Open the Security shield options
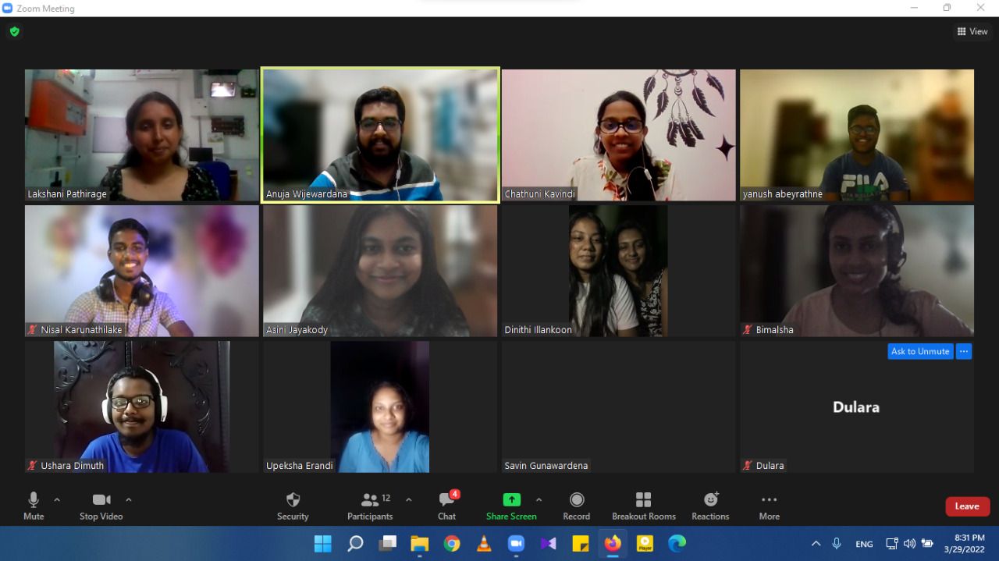Image resolution: width=999 pixels, height=561 pixels. [293, 506]
